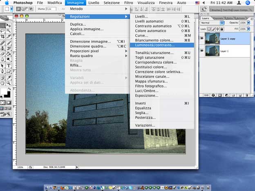Select the Crop tool
This screenshot has width=255, height=191.
click(x=3, y=36)
